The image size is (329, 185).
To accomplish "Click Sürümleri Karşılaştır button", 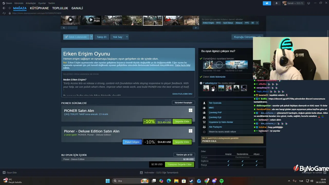I will pyautogui.click(x=184, y=103).
